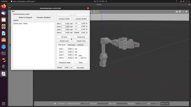The image size is (191, 107).
Task: Click Gazebo's snap magnet icon
Action: tap(94, 12)
